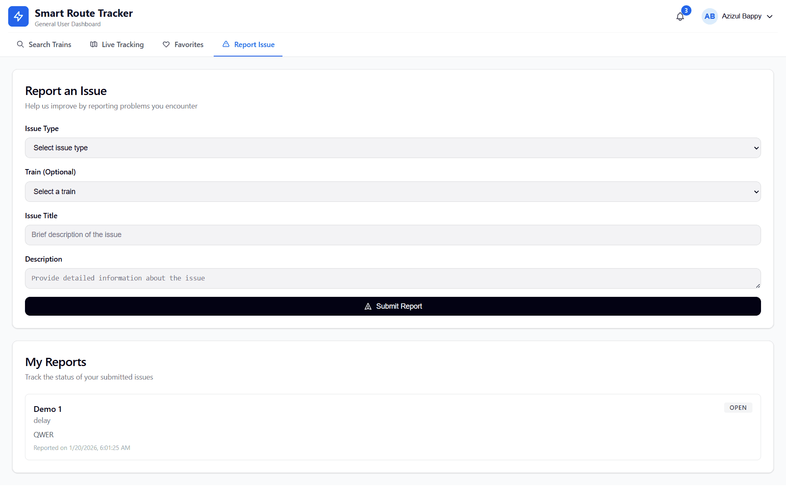The width and height of the screenshot is (786, 486).
Task: Open the Select a train dropdown
Action: 393,192
